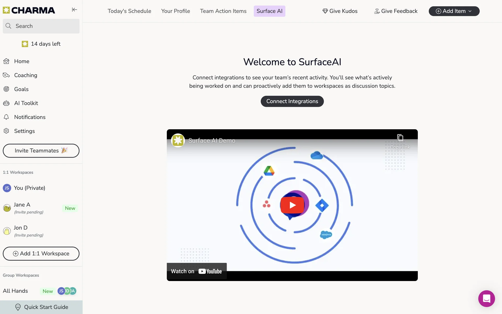Click Connect Integrations button
The height and width of the screenshot is (314, 502).
click(292, 101)
